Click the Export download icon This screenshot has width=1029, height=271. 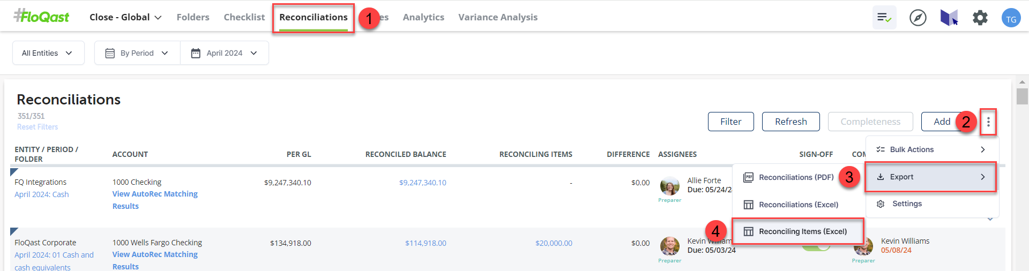pos(881,177)
